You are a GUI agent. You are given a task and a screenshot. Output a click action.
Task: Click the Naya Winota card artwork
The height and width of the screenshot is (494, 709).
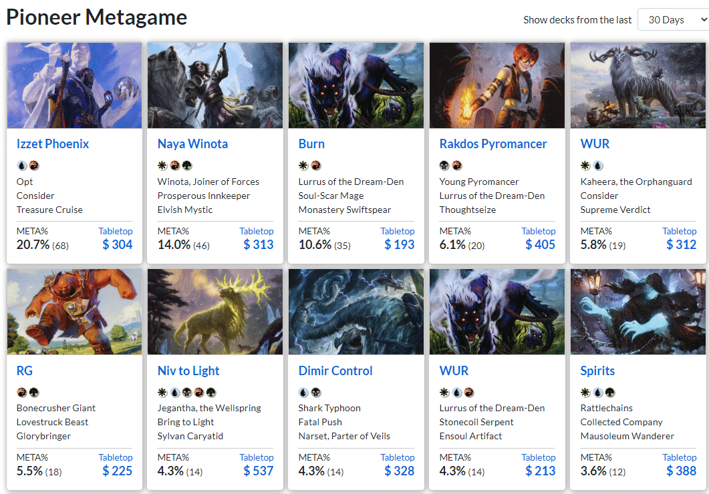coord(215,85)
